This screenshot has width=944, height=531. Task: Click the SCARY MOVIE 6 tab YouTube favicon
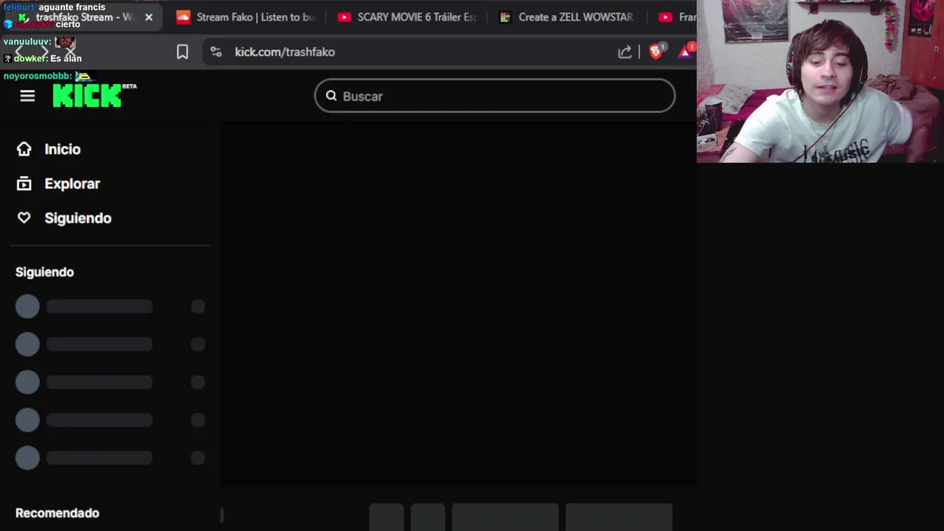(344, 17)
